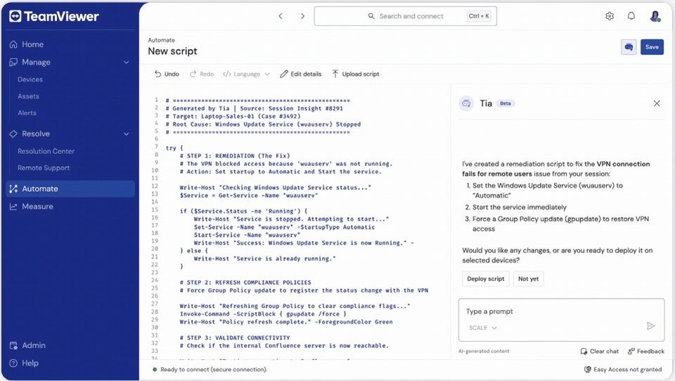The height and width of the screenshot is (381, 675).
Task: Click the Automate breadcrumb label
Action: click(162, 40)
